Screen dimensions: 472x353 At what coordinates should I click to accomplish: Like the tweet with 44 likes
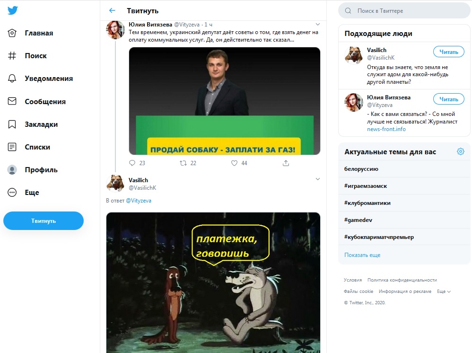pos(234,163)
